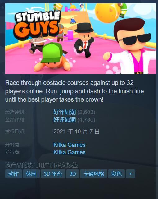Select the 3D 平台 tag
158x199 pixels.
click(53, 174)
